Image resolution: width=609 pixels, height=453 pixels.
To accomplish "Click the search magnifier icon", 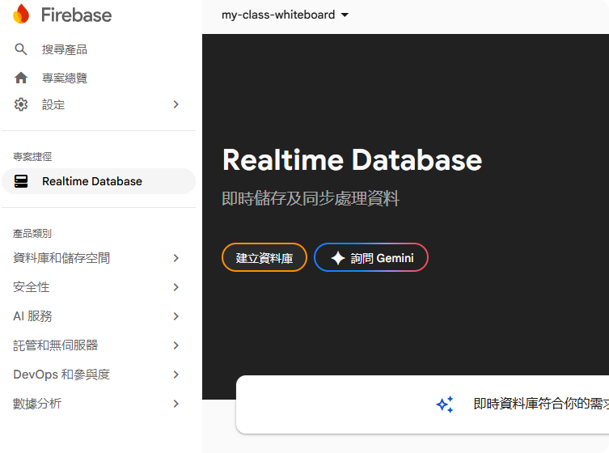I will click(x=20, y=49).
